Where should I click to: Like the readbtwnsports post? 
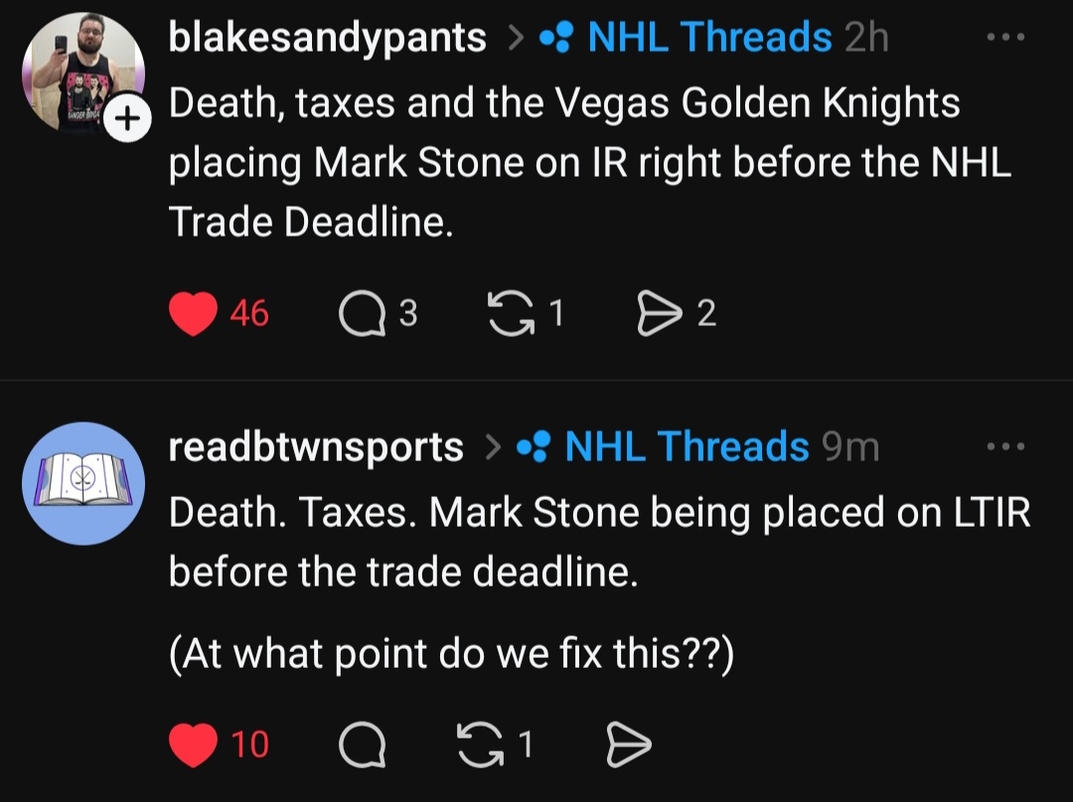tap(193, 745)
